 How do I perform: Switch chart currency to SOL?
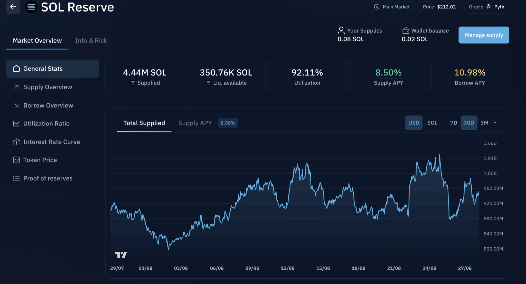click(x=432, y=123)
